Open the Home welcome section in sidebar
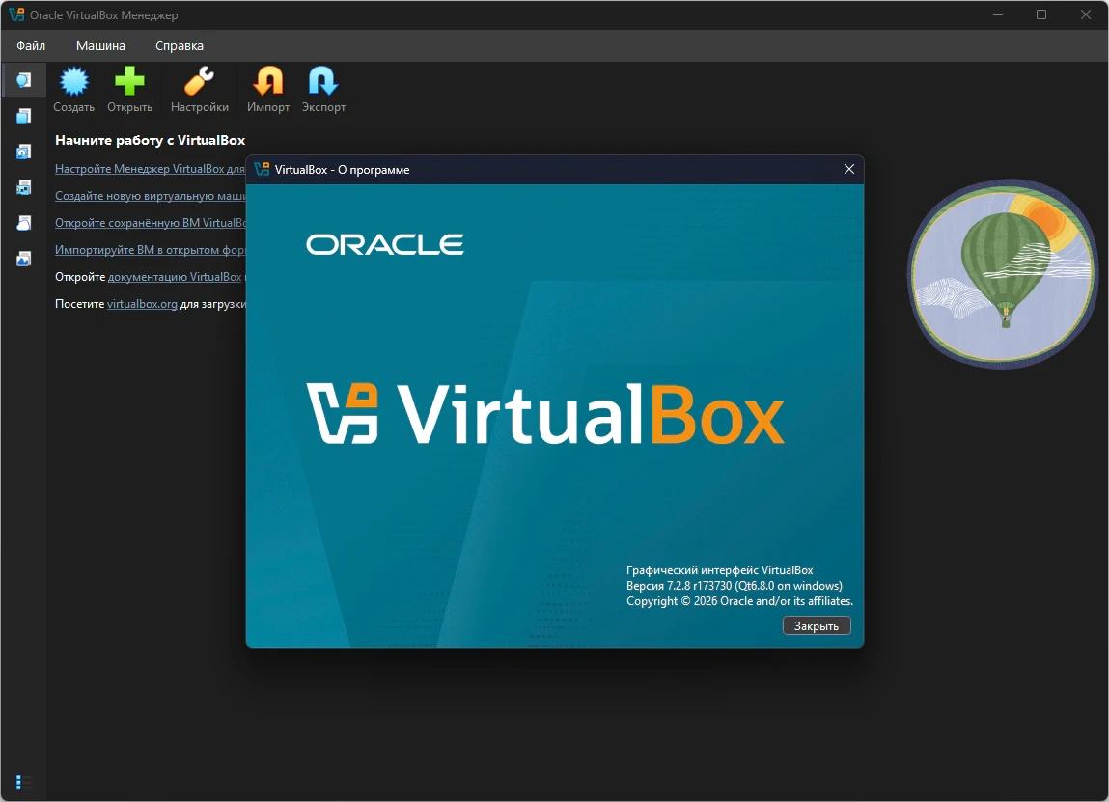The image size is (1109, 802). pyautogui.click(x=24, y=80)
